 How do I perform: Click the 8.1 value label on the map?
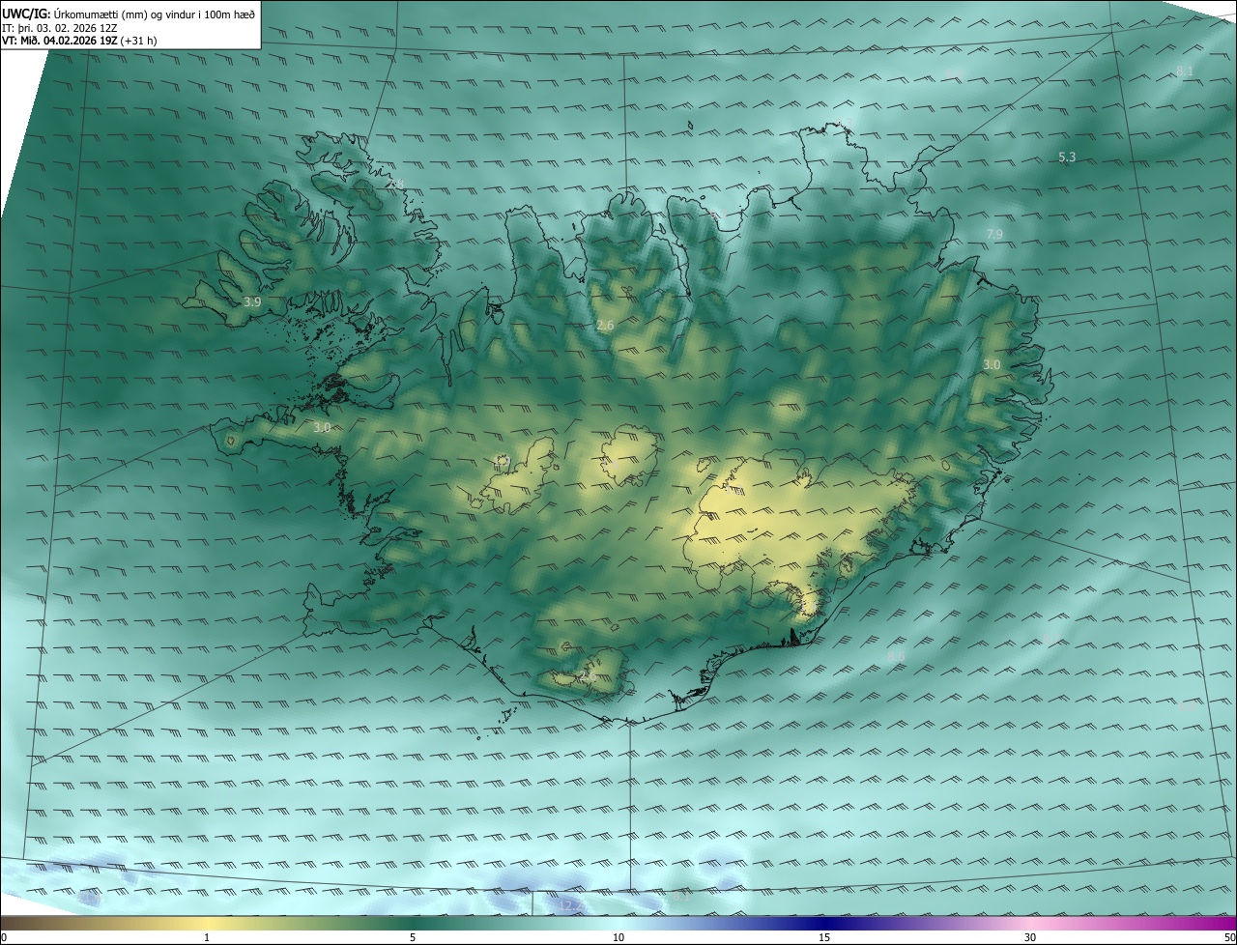coord(1185,72)
